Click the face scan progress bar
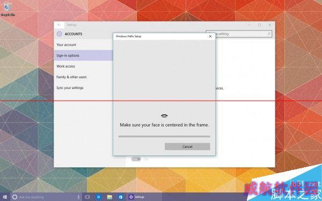 (x=164, y=136)
